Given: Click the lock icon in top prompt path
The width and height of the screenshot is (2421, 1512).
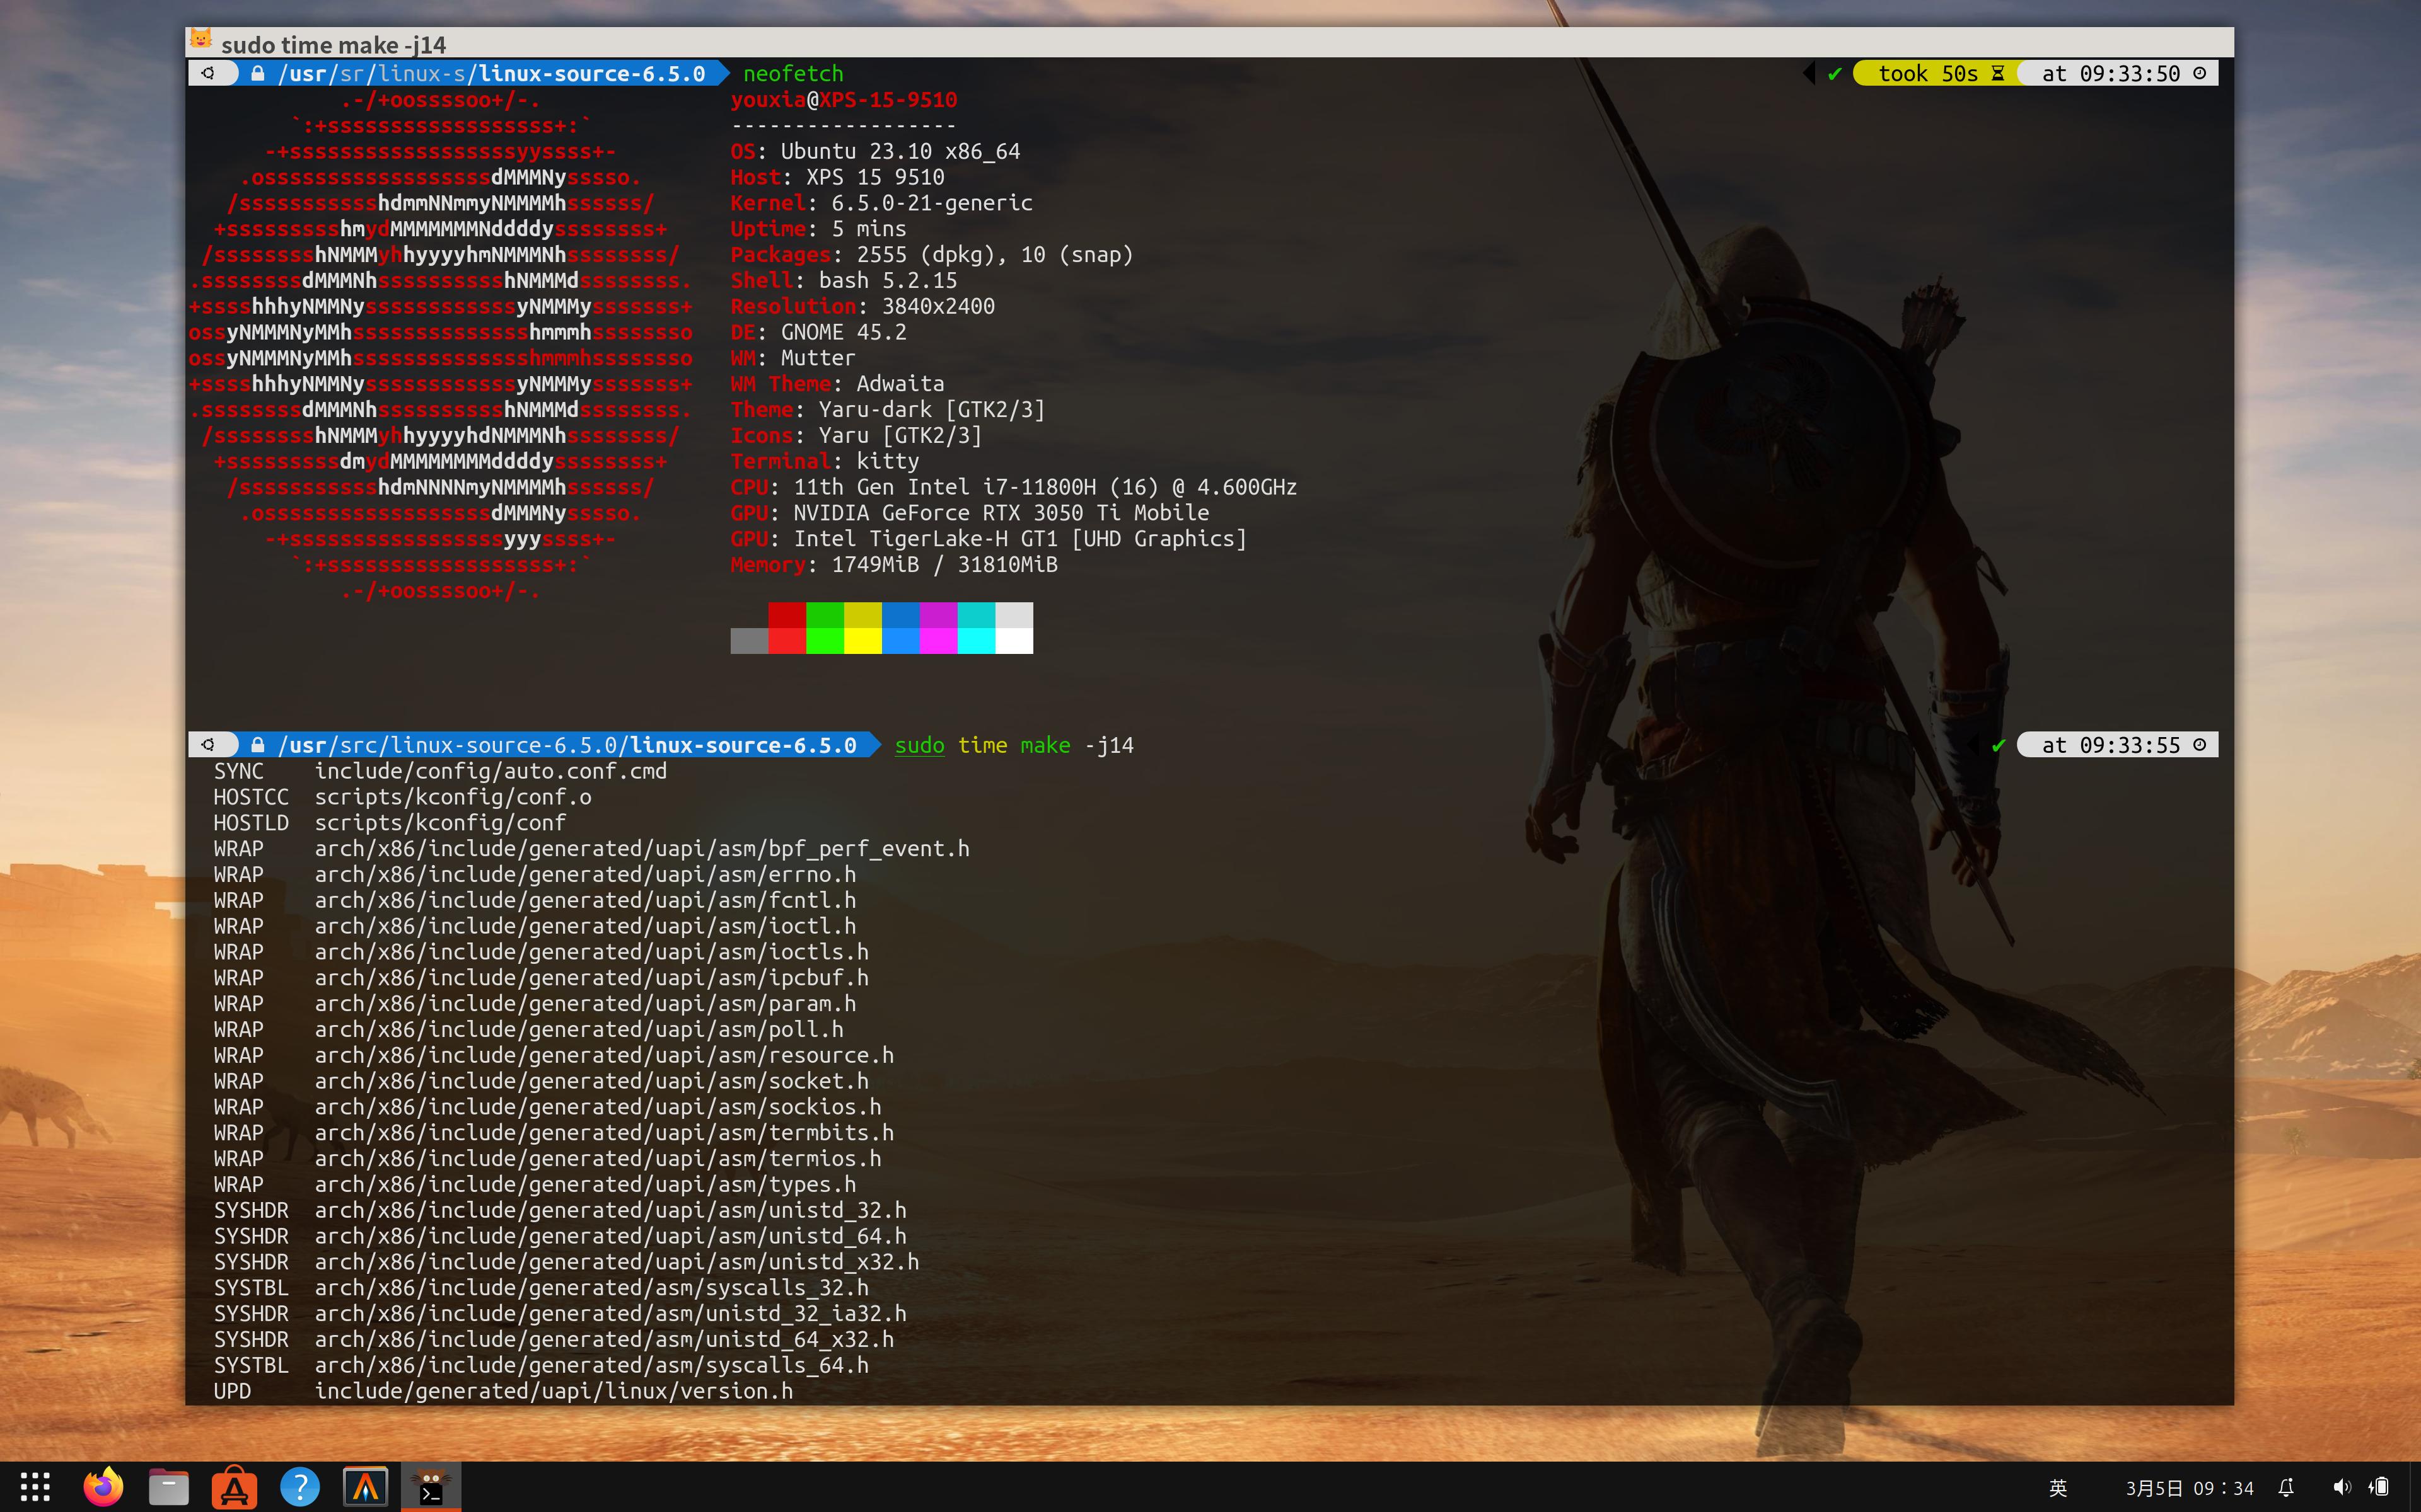Looking at the screenshot, I should click(258, 73).
